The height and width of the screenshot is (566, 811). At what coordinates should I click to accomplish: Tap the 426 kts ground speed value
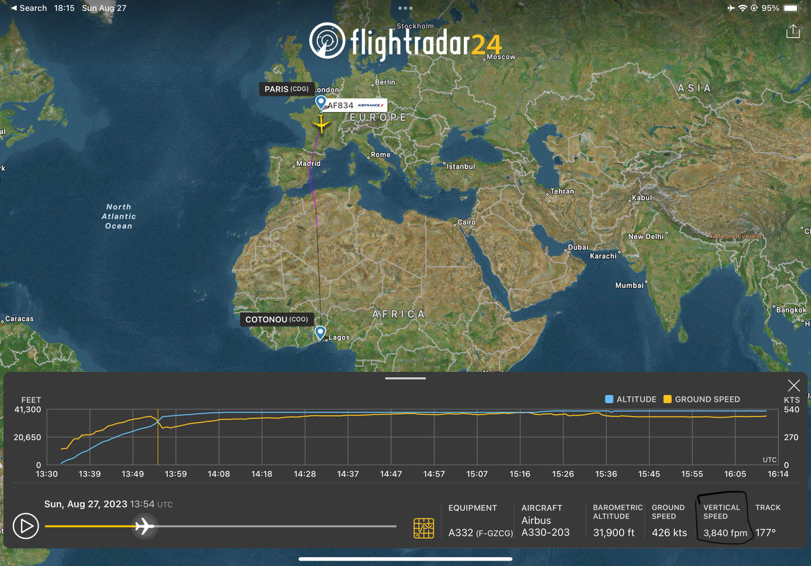(669, 533)
